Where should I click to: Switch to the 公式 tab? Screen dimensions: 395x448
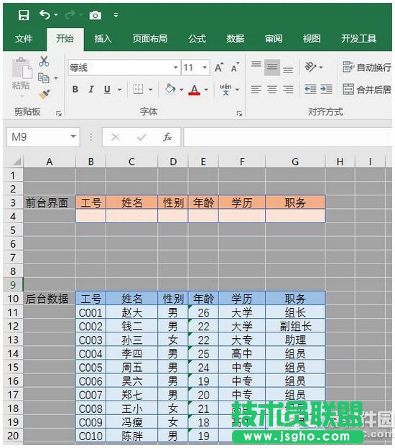point(197,39)
